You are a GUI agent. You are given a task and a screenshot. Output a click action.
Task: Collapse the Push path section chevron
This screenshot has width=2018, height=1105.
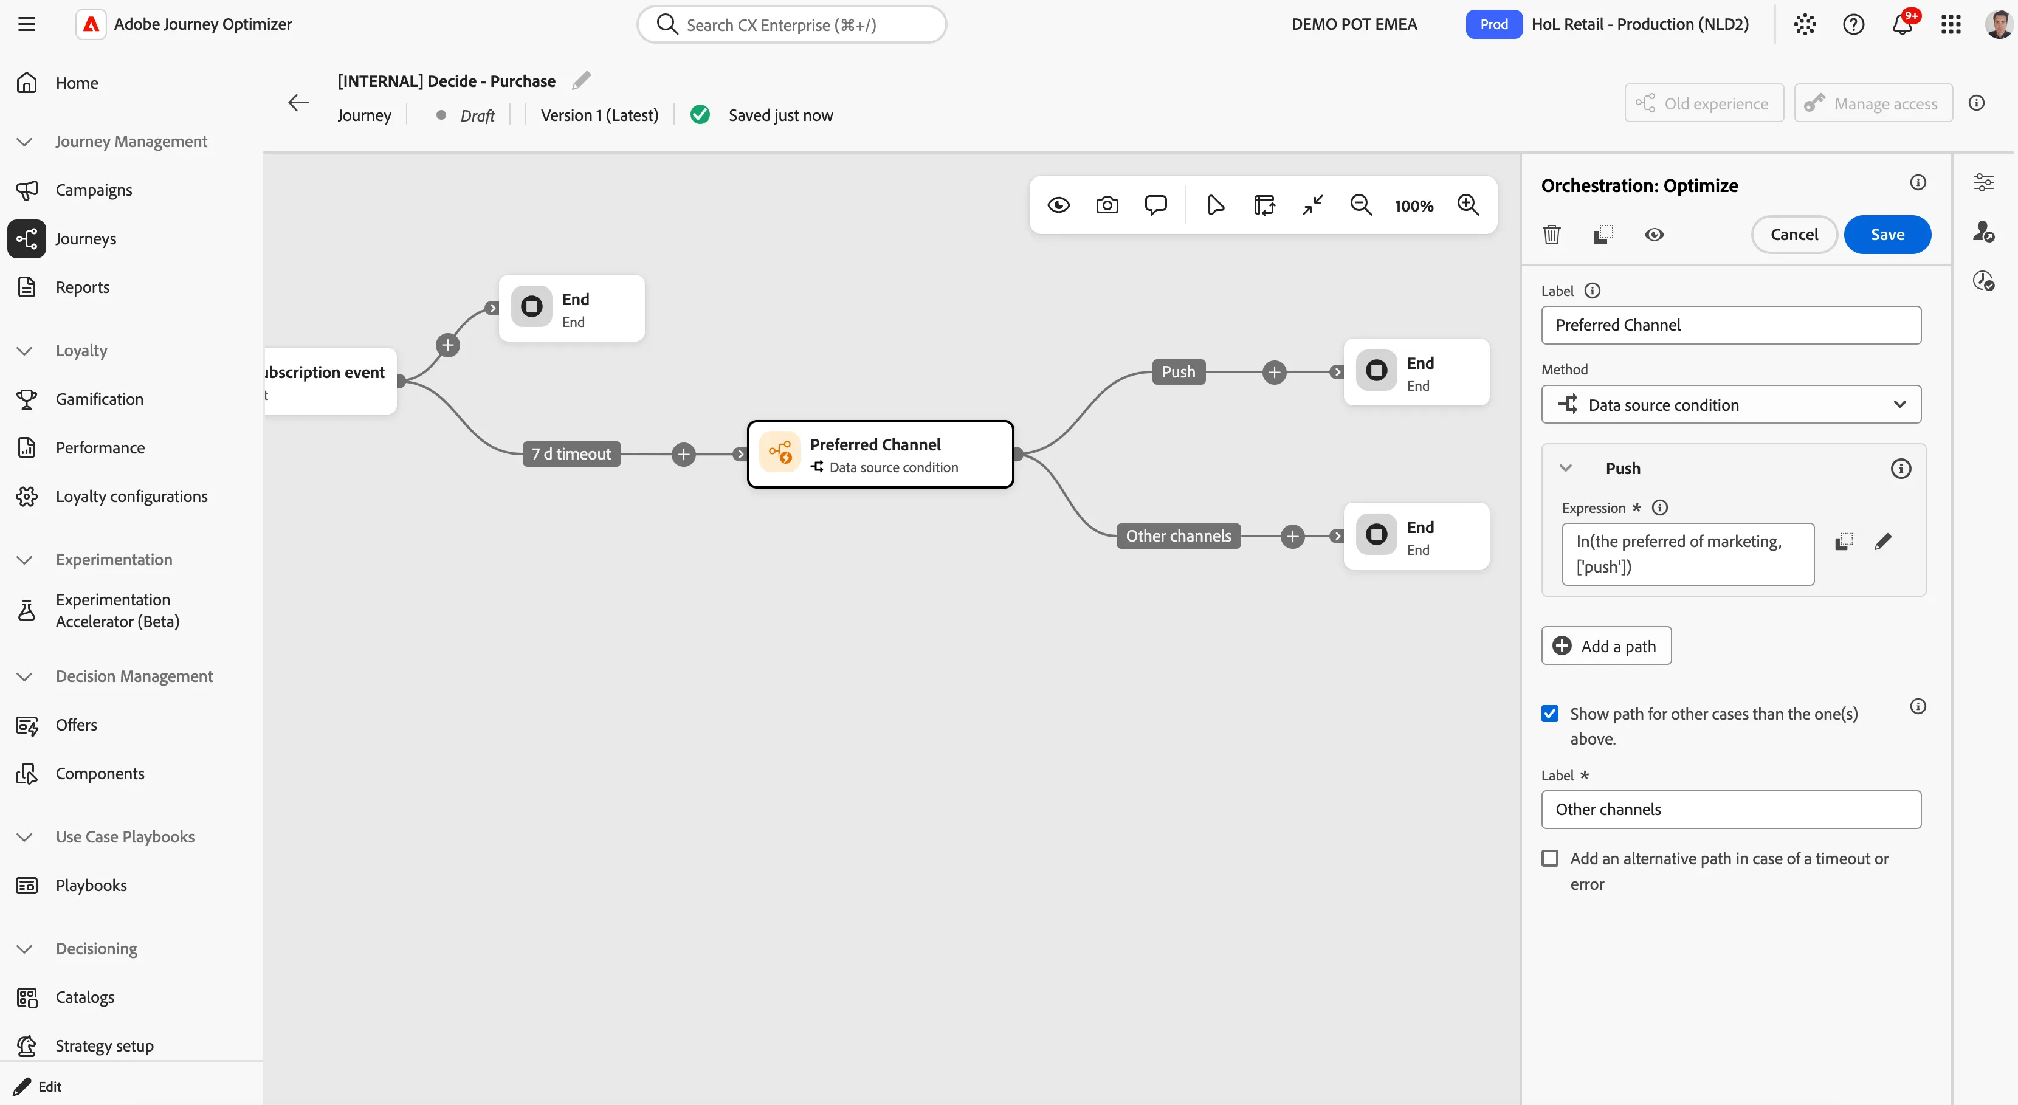[1565, 468]
